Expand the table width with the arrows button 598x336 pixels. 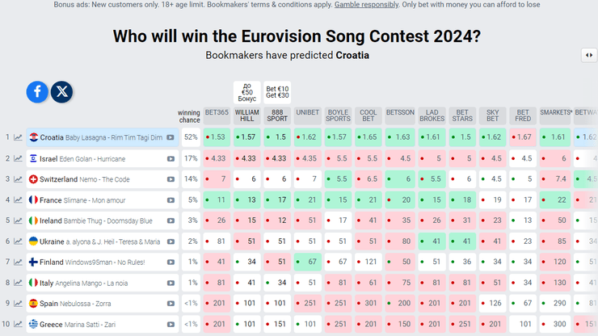pos(588,55)
